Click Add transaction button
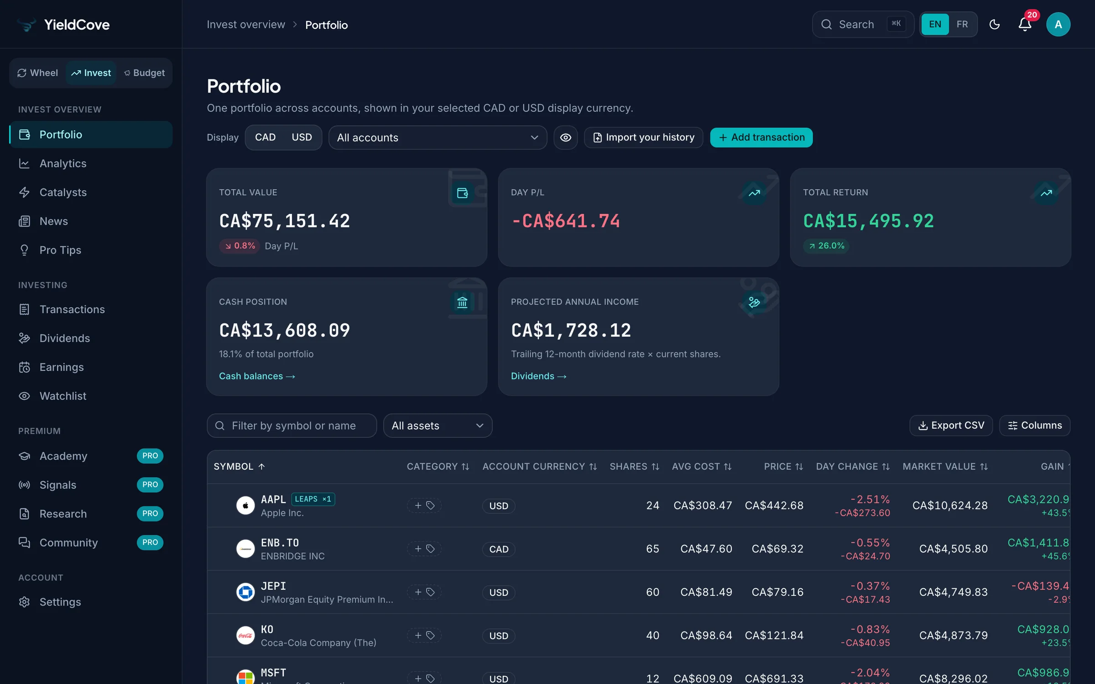 pos(761,137)
